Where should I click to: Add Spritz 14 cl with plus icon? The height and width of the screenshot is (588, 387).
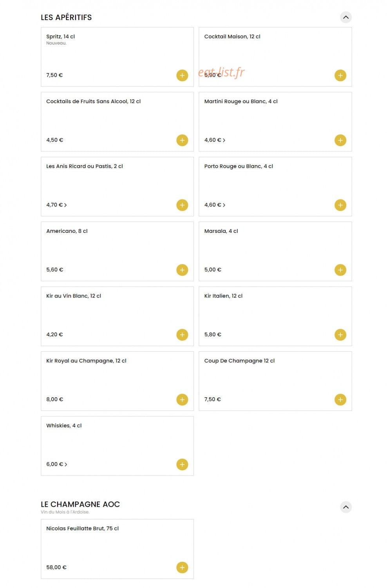point(182,75)
